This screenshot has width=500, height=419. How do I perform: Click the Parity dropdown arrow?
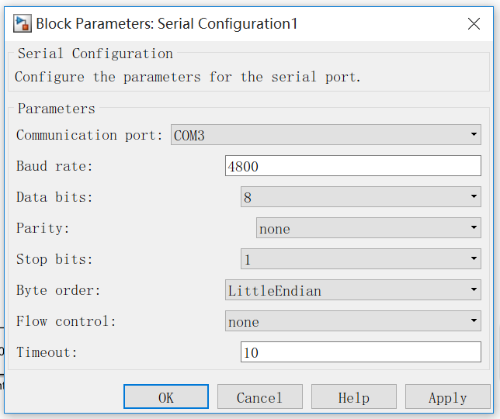coord(474,228)
